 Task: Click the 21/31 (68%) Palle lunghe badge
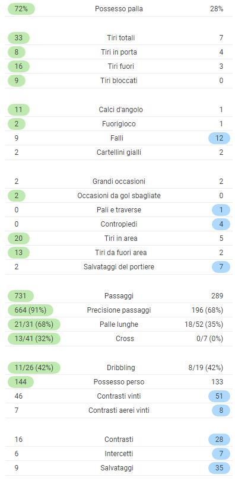pyautogui.click(x=34, y=324)
